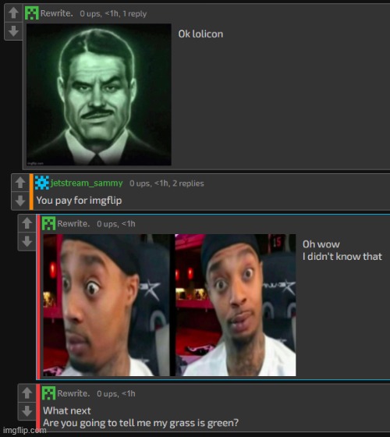Open jetstream_sammy's user profile link

[x=87, y=183]
